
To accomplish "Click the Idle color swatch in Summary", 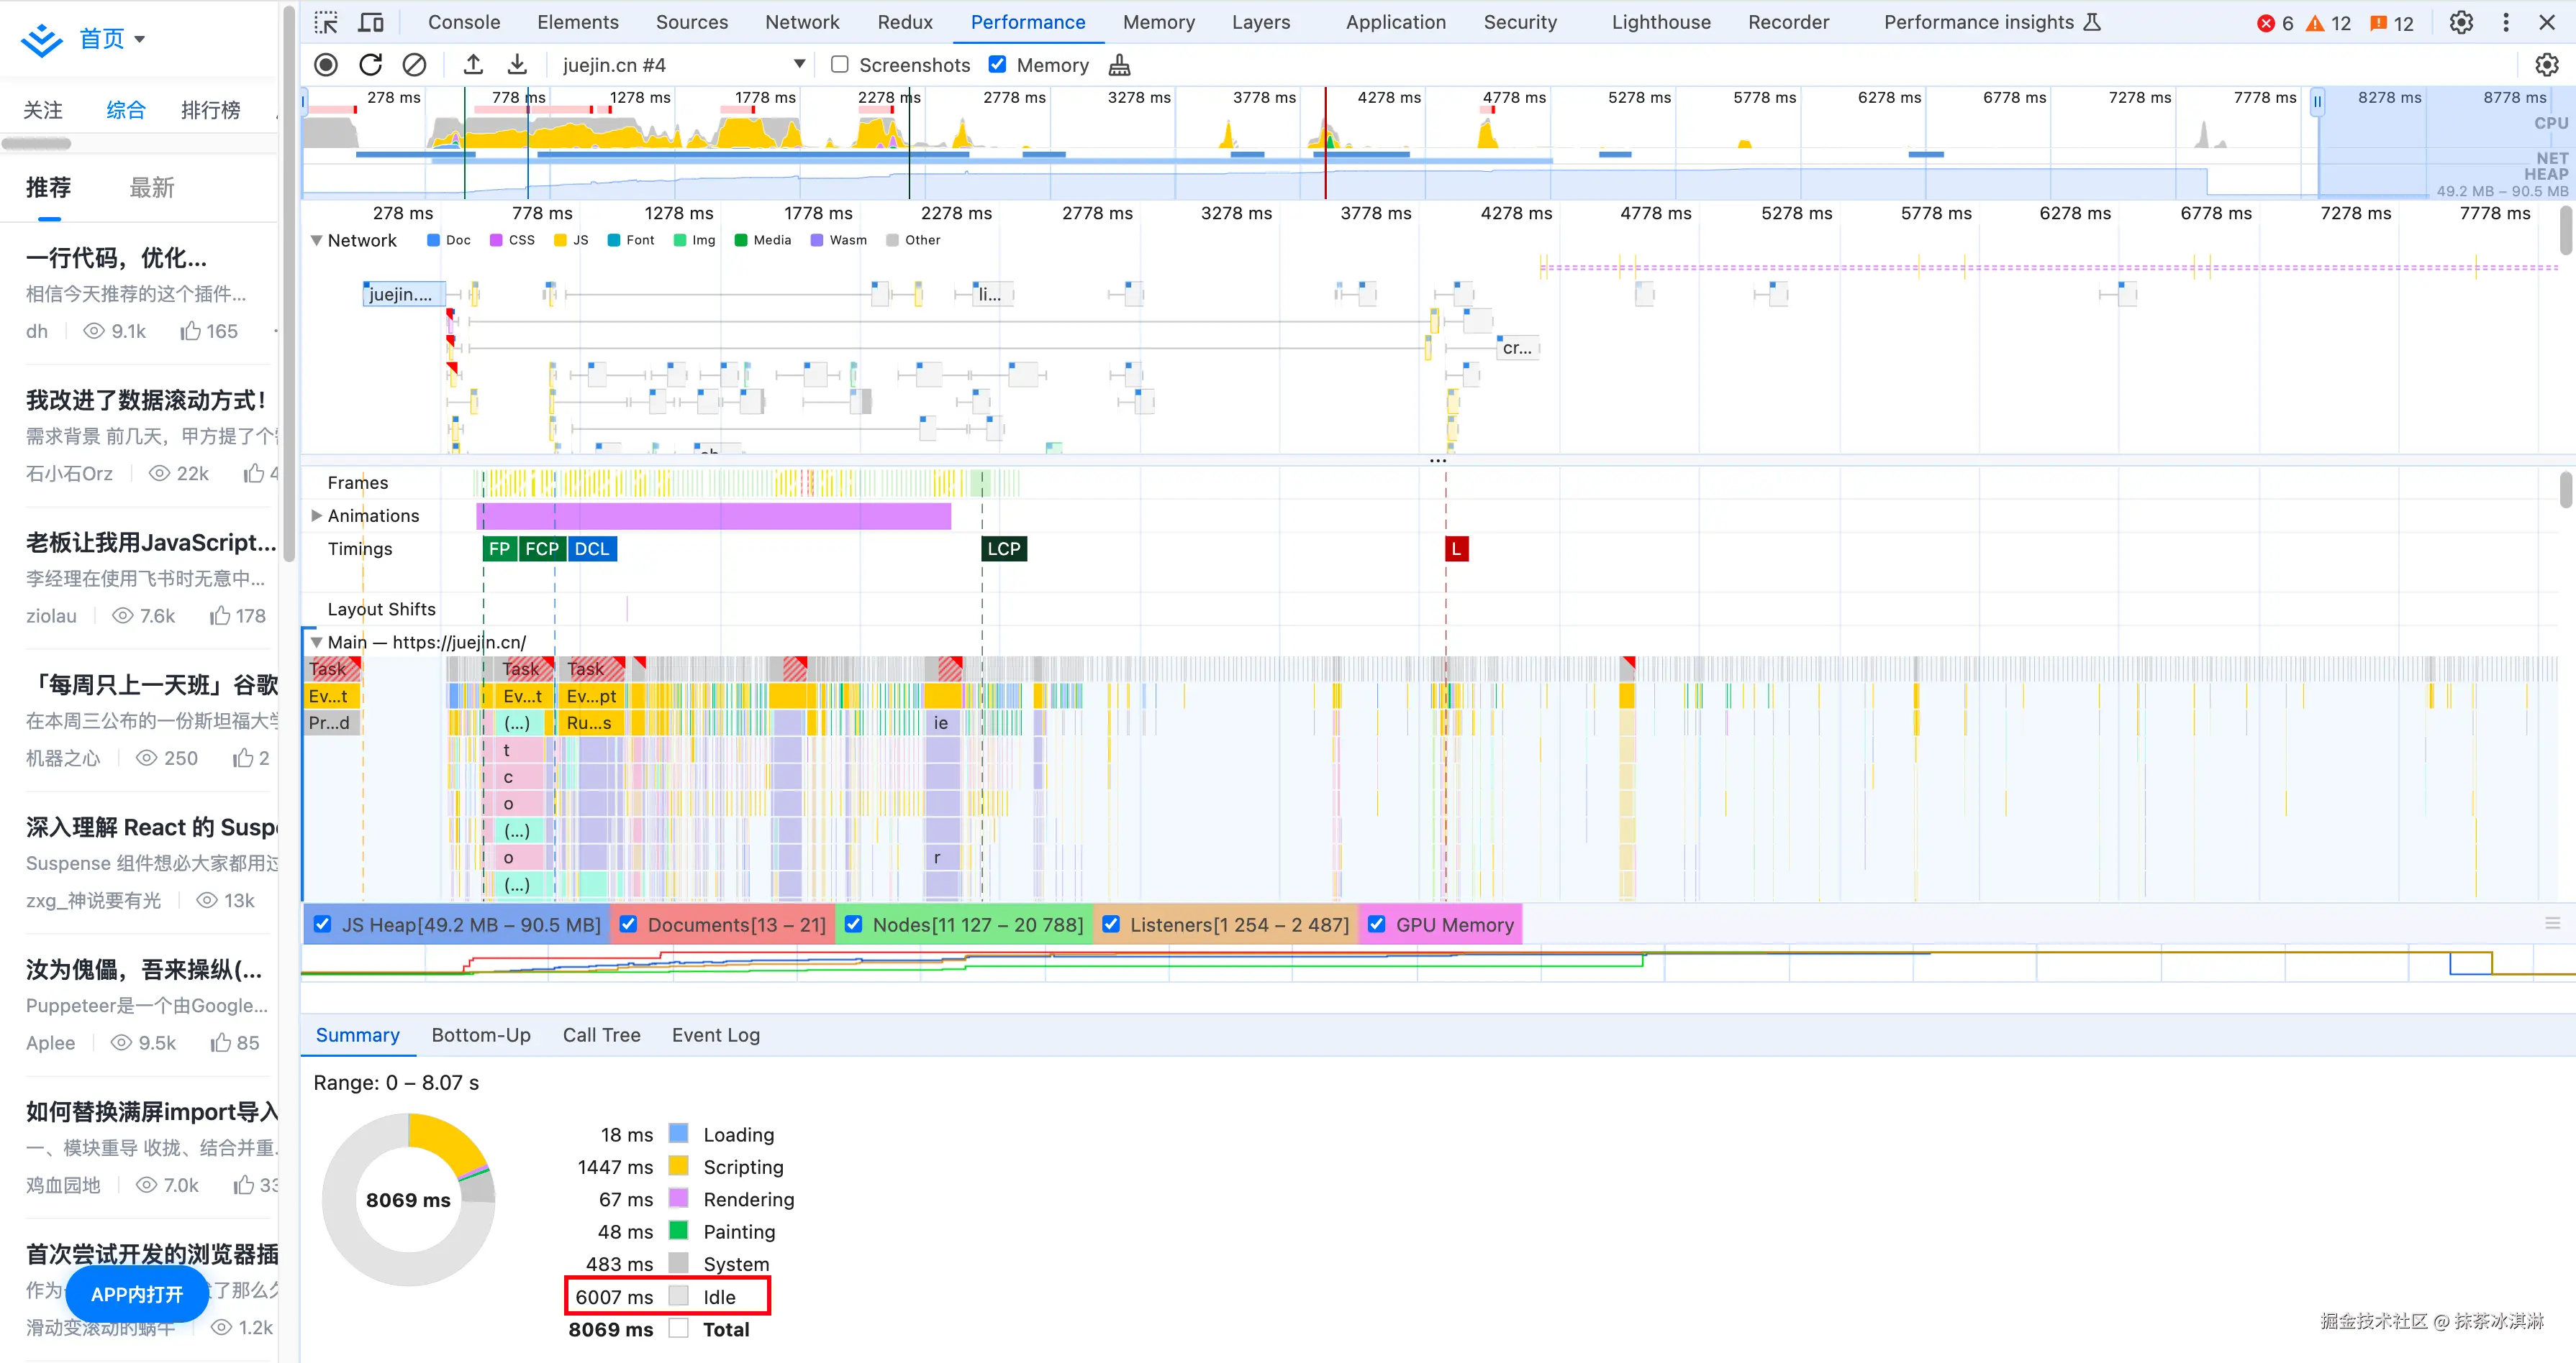I will pyautogui.click(x=679, y=1296).
